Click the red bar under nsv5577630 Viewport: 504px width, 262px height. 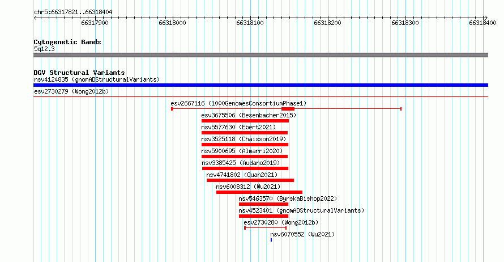[x=245, y=133]
